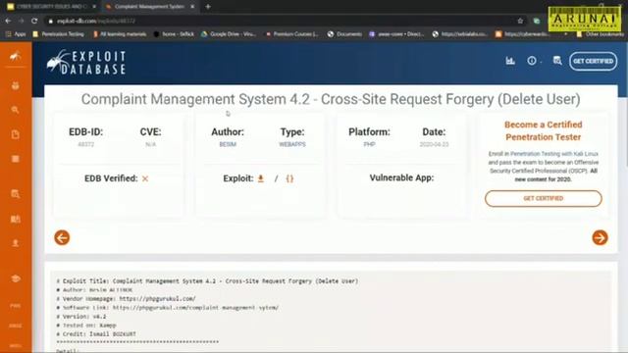Click the browser back arrow
Viewport: 628px width, 353px height.
click(x=9, y=21)
